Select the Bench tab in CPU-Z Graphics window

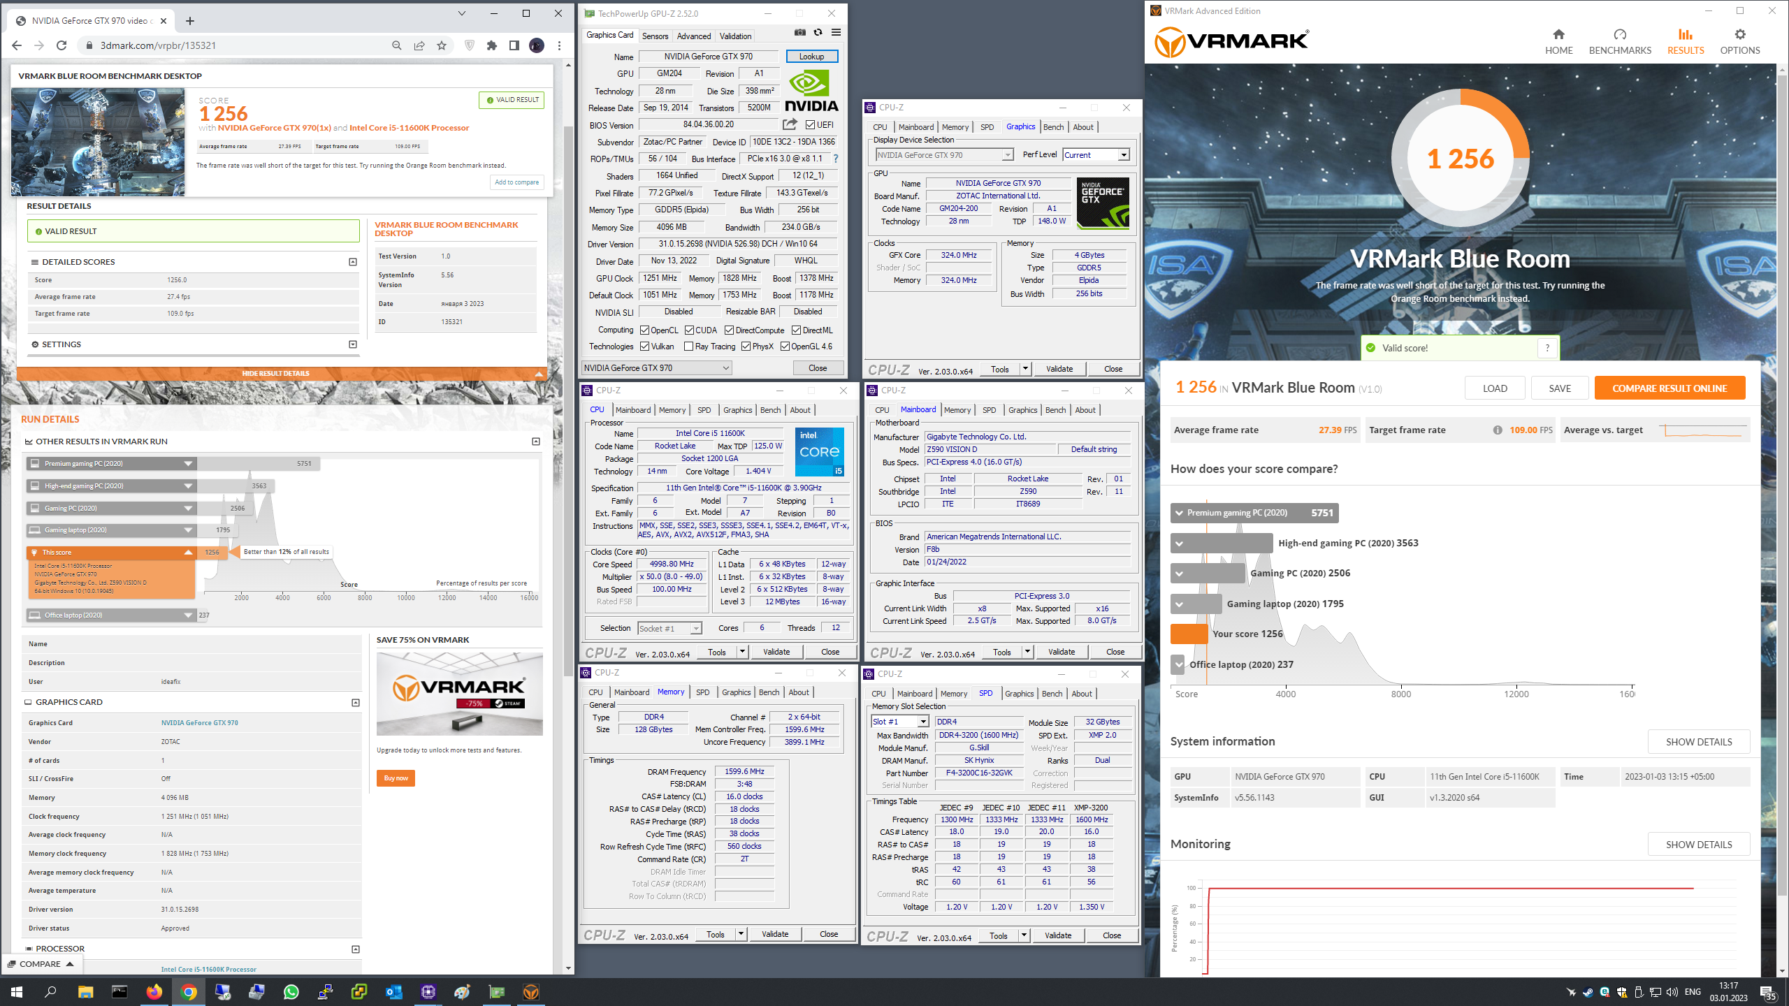pos(1053,127)
